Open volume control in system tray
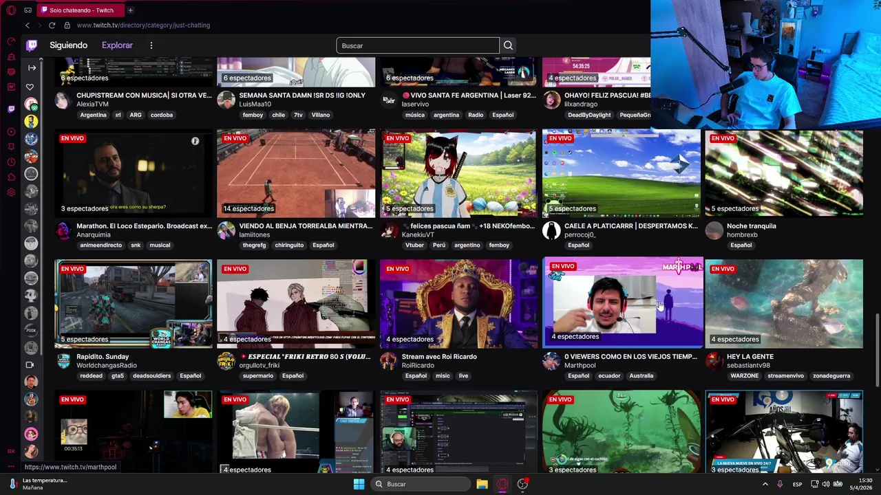The width and height of the screenshot is (881, 495). point(825,484)
